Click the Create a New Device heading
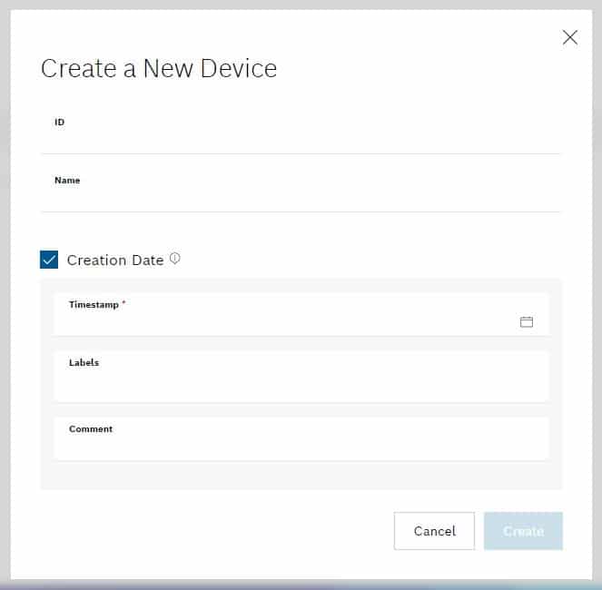 (x=159, y=68)
